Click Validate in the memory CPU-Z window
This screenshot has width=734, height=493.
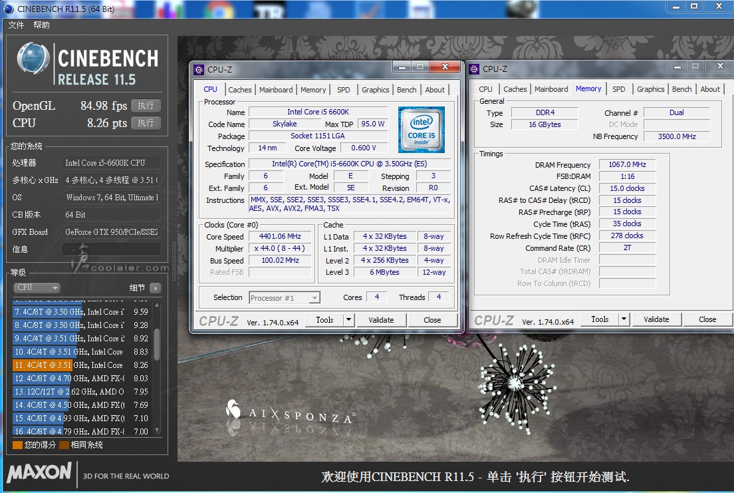pyautogui.click(x=656, y=319)
